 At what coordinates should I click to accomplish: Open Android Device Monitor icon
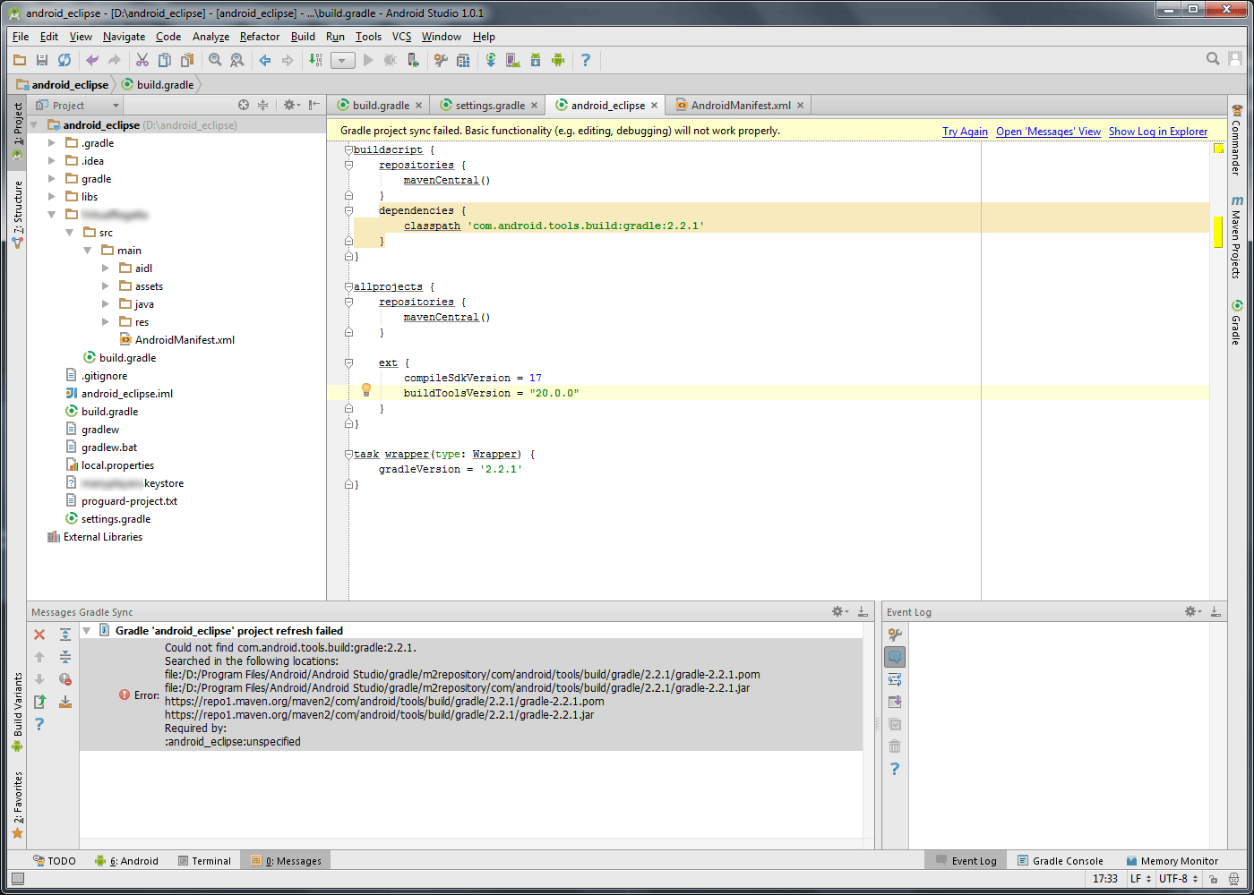coord(558,60)
